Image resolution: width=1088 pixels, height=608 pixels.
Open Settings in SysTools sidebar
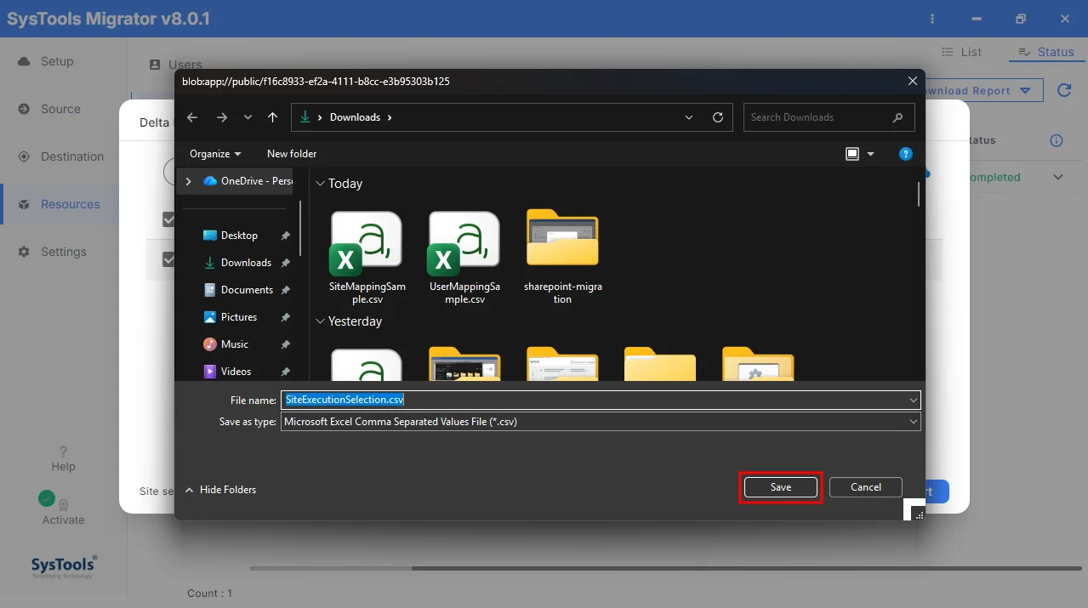[64, 252]
